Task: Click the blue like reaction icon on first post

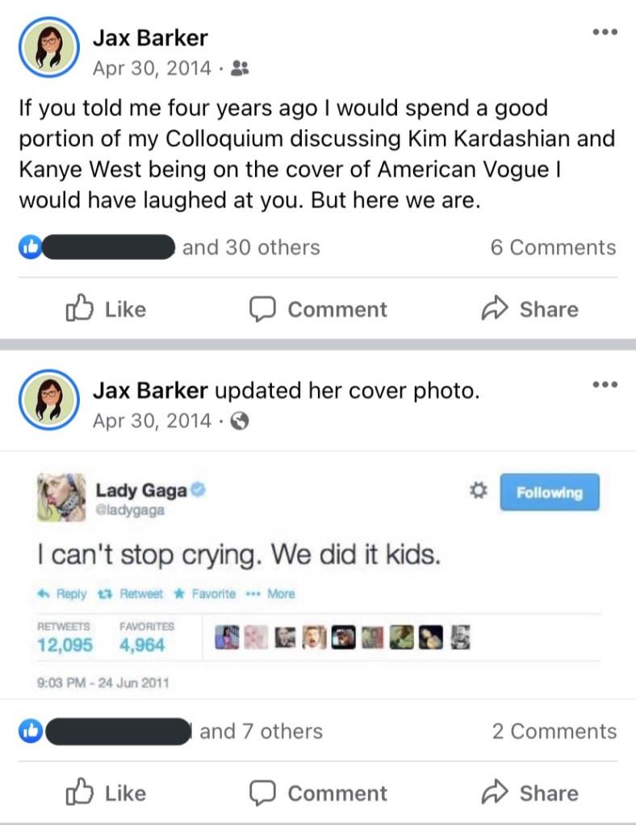Action: click(x=30, y=248)
